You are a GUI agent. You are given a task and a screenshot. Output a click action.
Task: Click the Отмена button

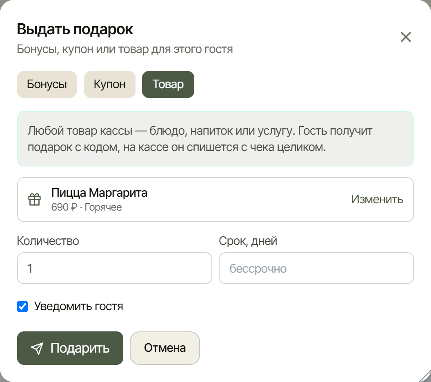tap(164, 348)
